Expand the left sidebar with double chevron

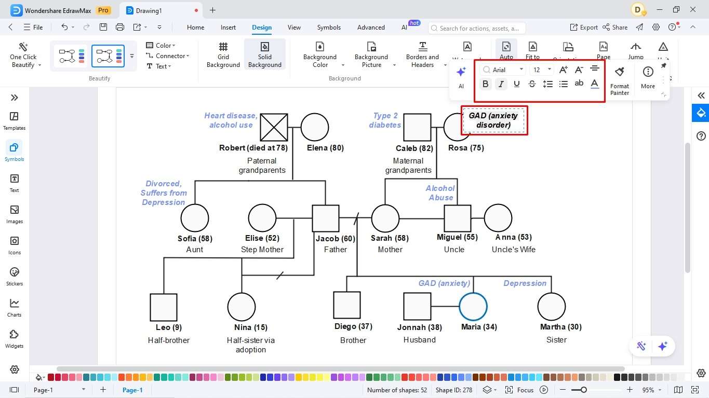(x=14, y=98)
